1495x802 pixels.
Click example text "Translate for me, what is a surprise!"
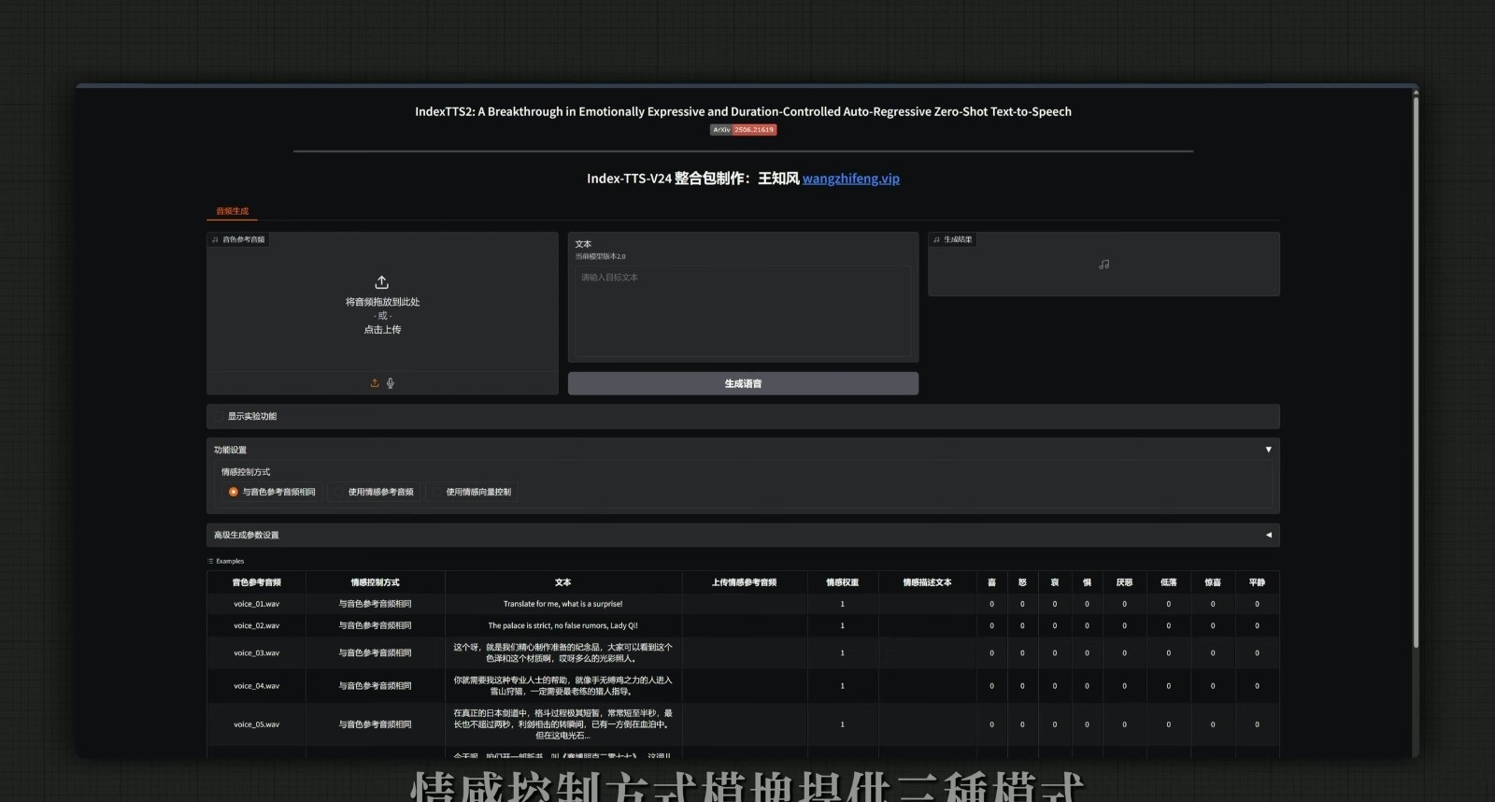click(x=562, y=604)
